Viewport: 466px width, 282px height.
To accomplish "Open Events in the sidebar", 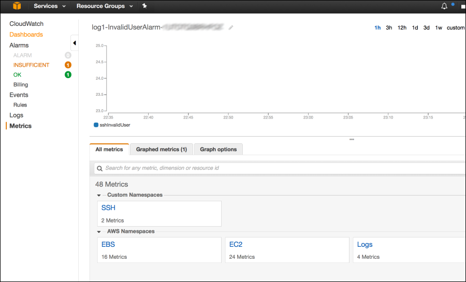I will pyautogui.click(x=19, y=95).
